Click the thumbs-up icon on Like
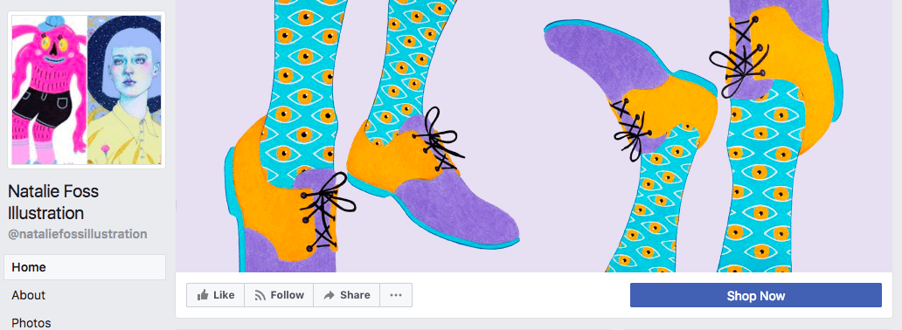 [203, 295]
